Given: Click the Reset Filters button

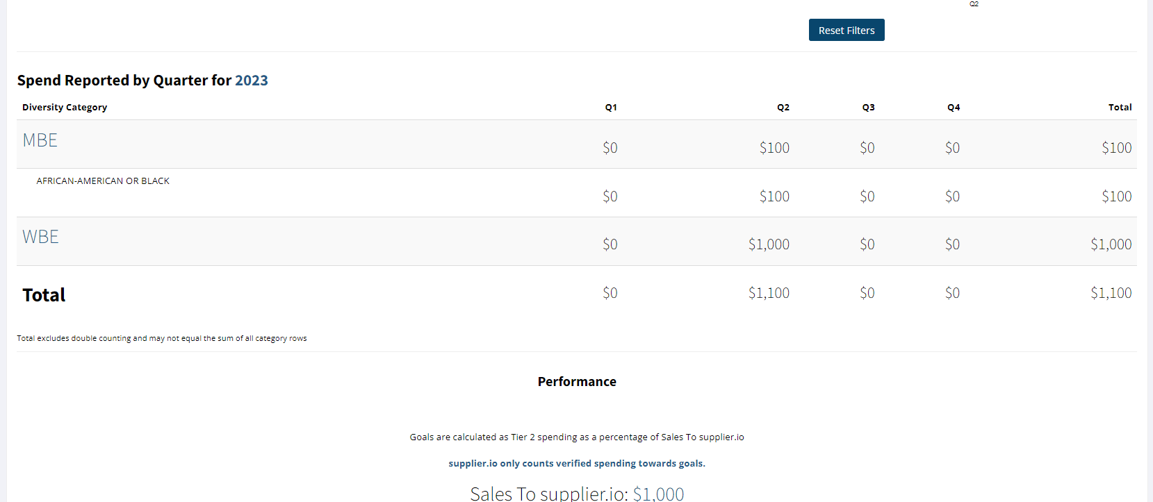Looking at the screenshot, I should point(847,30).
